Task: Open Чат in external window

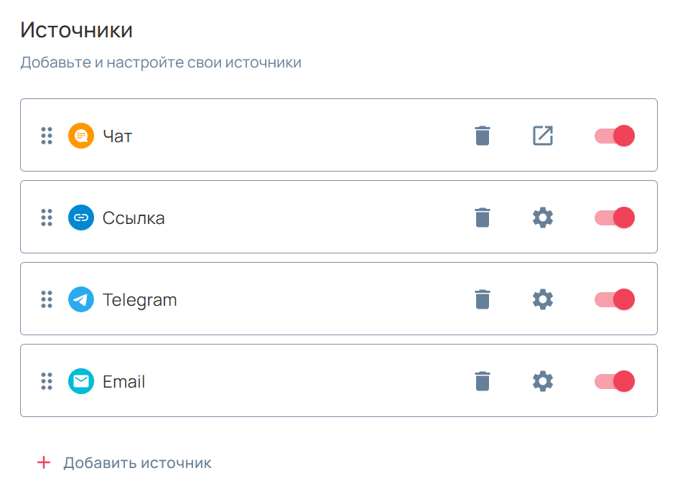Action: tap(543, 135)
